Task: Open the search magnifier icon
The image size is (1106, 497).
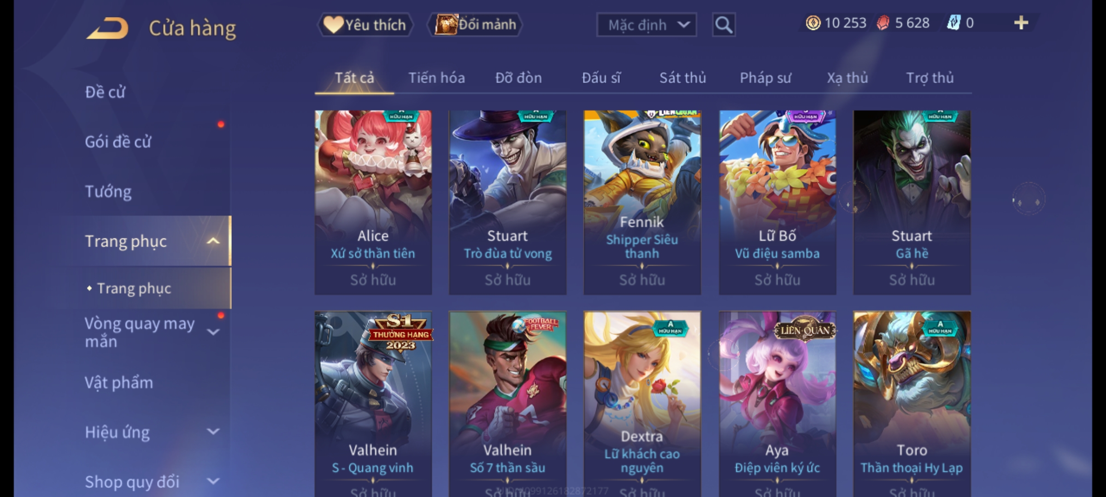Action: 724,25
